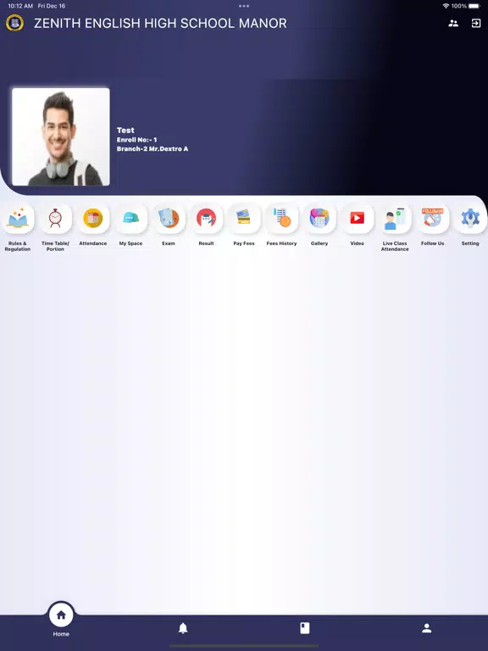
Task: Switch to the book tab in bottom bar
Action: tap(305, 628)
